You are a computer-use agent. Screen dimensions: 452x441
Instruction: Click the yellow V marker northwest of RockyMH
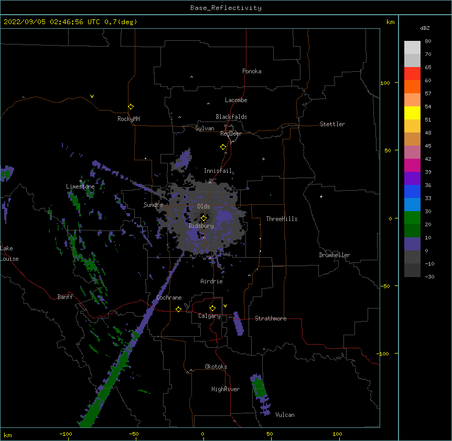[92, 96]
